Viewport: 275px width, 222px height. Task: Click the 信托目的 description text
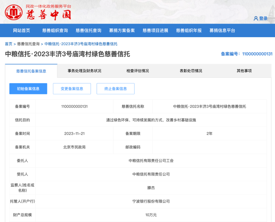pos(151,120)
